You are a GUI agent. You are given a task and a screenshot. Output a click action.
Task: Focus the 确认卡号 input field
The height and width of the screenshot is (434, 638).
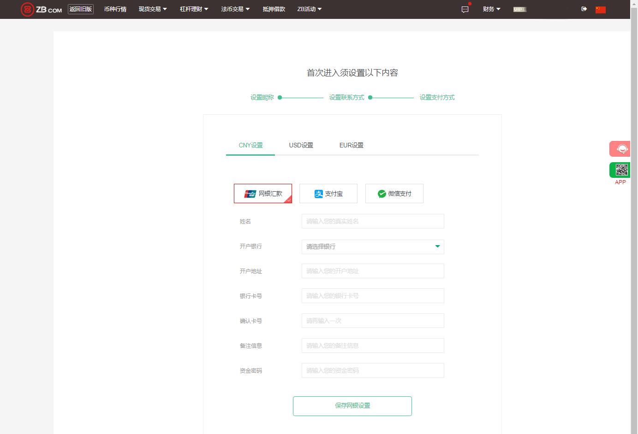tap(373, 321)
